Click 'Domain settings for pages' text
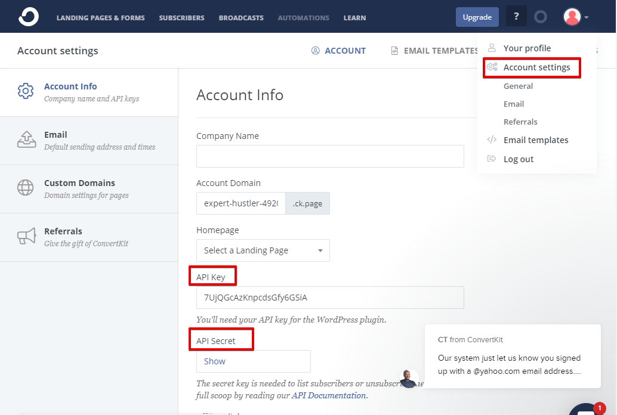Screen dimensions: 617x415 (86, 196)
